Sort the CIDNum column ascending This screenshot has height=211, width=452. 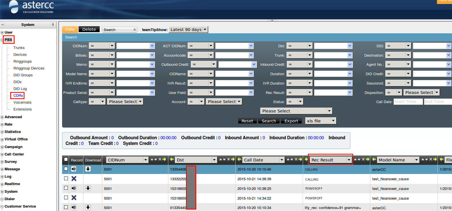point(152,160)
